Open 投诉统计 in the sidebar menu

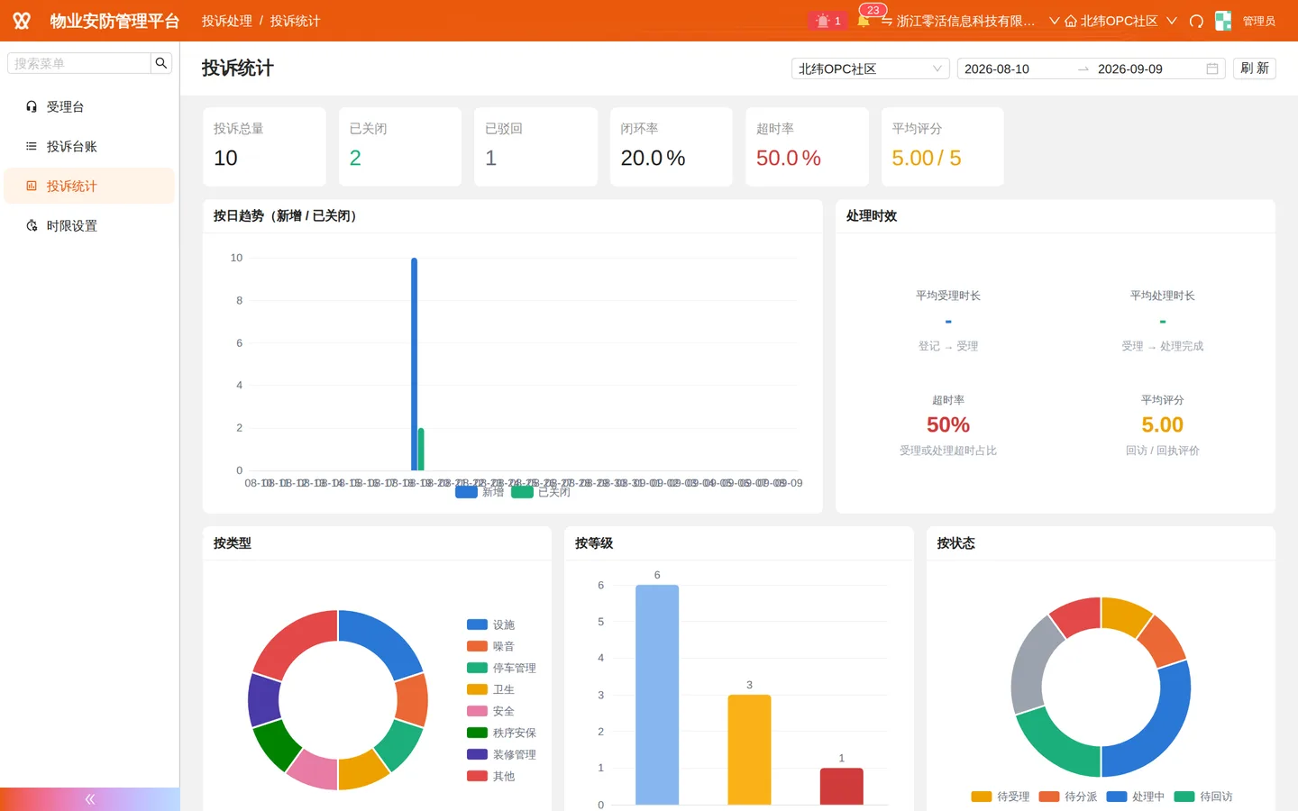coord(89,186)
